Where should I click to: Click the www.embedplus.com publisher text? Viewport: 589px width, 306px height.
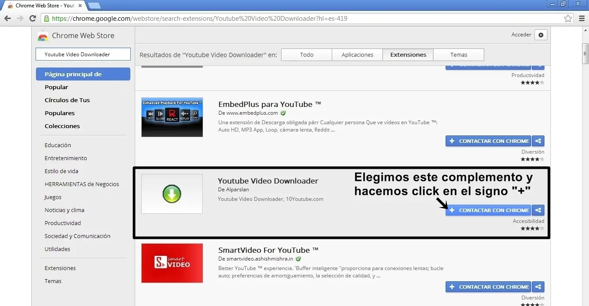pos(252,113)
